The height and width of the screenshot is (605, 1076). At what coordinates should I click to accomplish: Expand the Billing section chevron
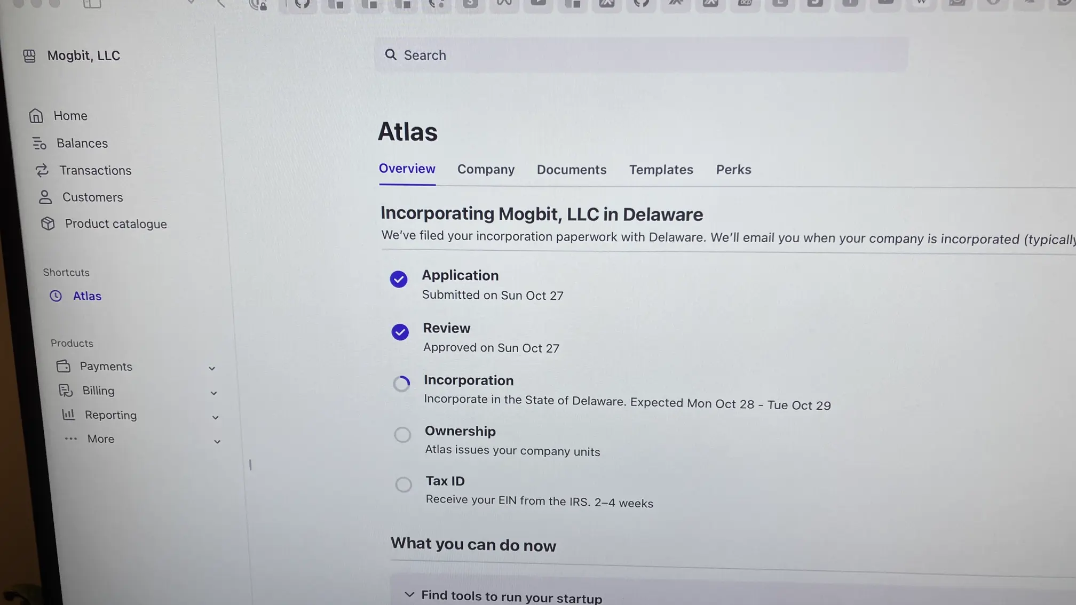click(x=213, y=393)
